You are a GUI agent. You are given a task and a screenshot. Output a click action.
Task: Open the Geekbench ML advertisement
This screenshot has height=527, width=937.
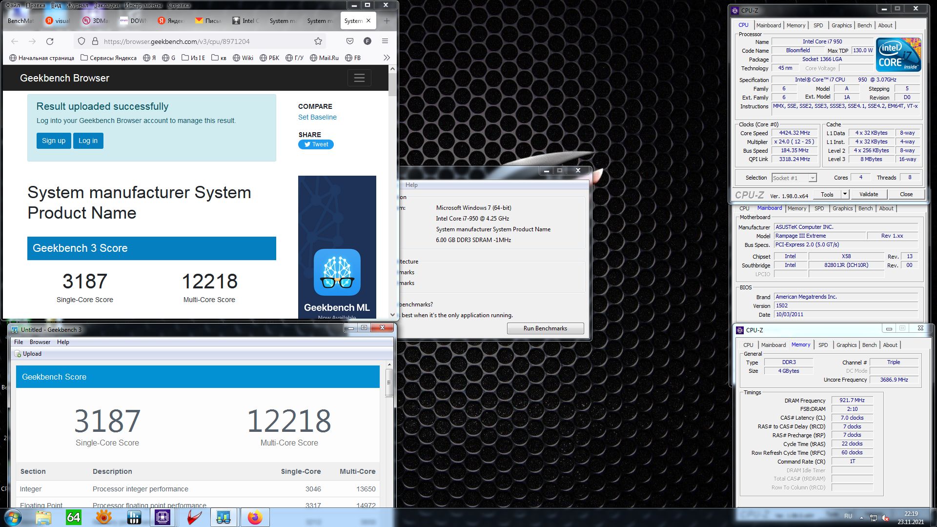[337, 246]
